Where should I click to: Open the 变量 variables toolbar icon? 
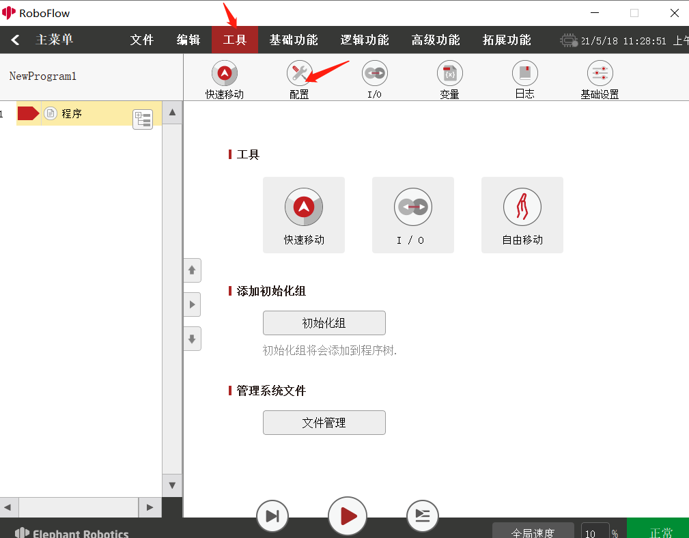(450, 73)
